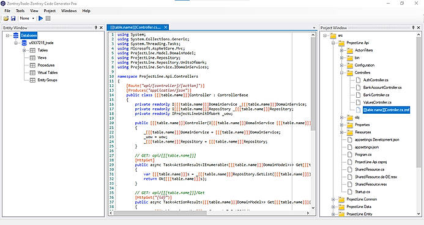Pin the Project Window panel
The height and width of the screenshot is (225, 424).
coord(413,28)
